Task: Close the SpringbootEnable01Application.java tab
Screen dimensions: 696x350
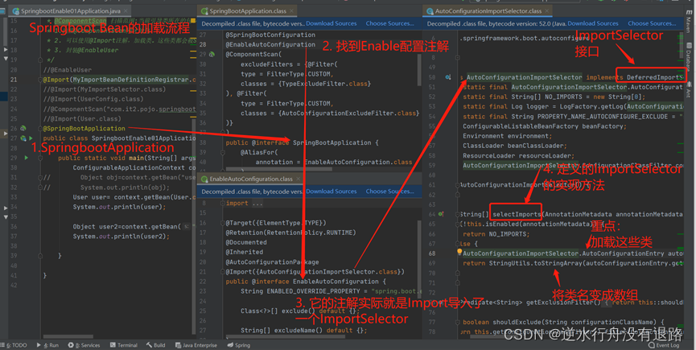Action: point(126,10)
